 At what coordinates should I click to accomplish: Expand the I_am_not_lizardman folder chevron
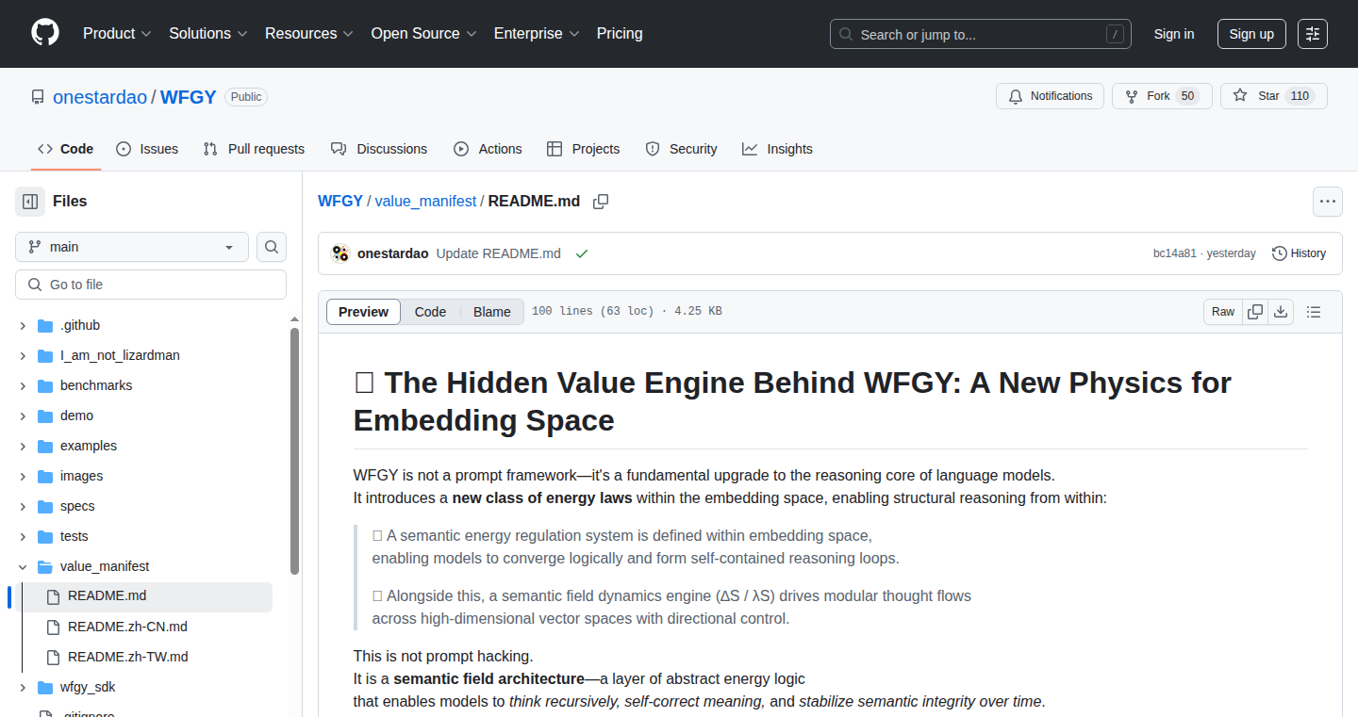coord(23,356)
